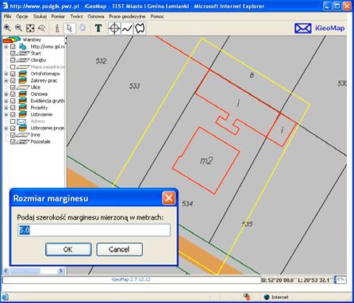The width and height of the screenshot is (354, 303).
Task: Uncheck the Start layer checkbox
Action: coord(13,53)
